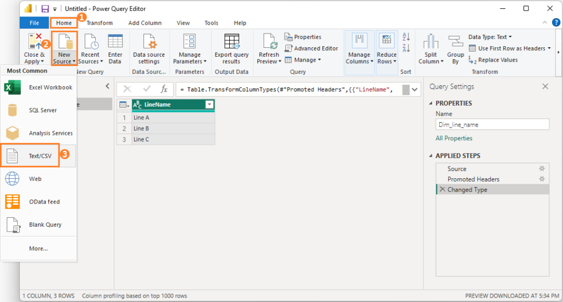The width and height of the screenshot is (563, 302).
Task: Click the Group By icon
Action: click(x=456, y=41)
